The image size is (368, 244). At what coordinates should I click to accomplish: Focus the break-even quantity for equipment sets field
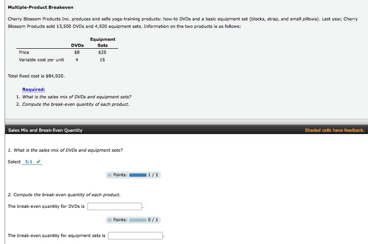point(135,236)
